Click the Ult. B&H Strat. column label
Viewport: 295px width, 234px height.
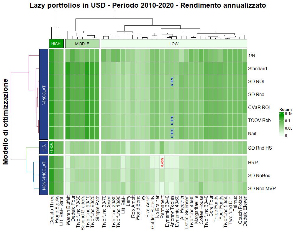tap(61, 210)
